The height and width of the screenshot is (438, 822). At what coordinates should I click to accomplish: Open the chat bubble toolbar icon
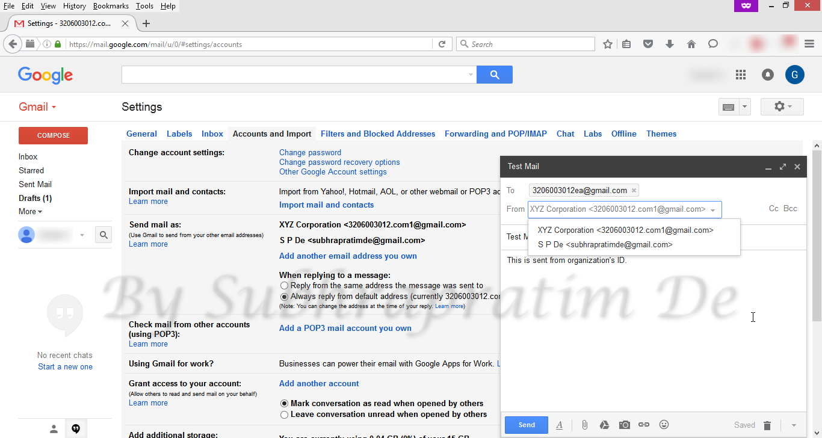(713, 44)
